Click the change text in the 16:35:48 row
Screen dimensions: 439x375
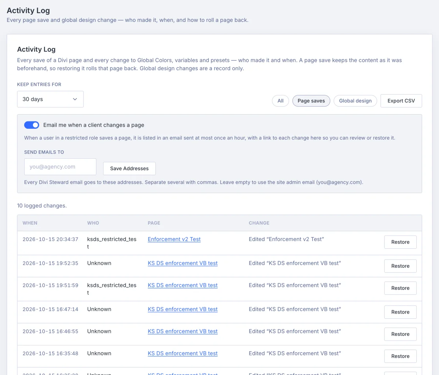click(x=295, y=353)
